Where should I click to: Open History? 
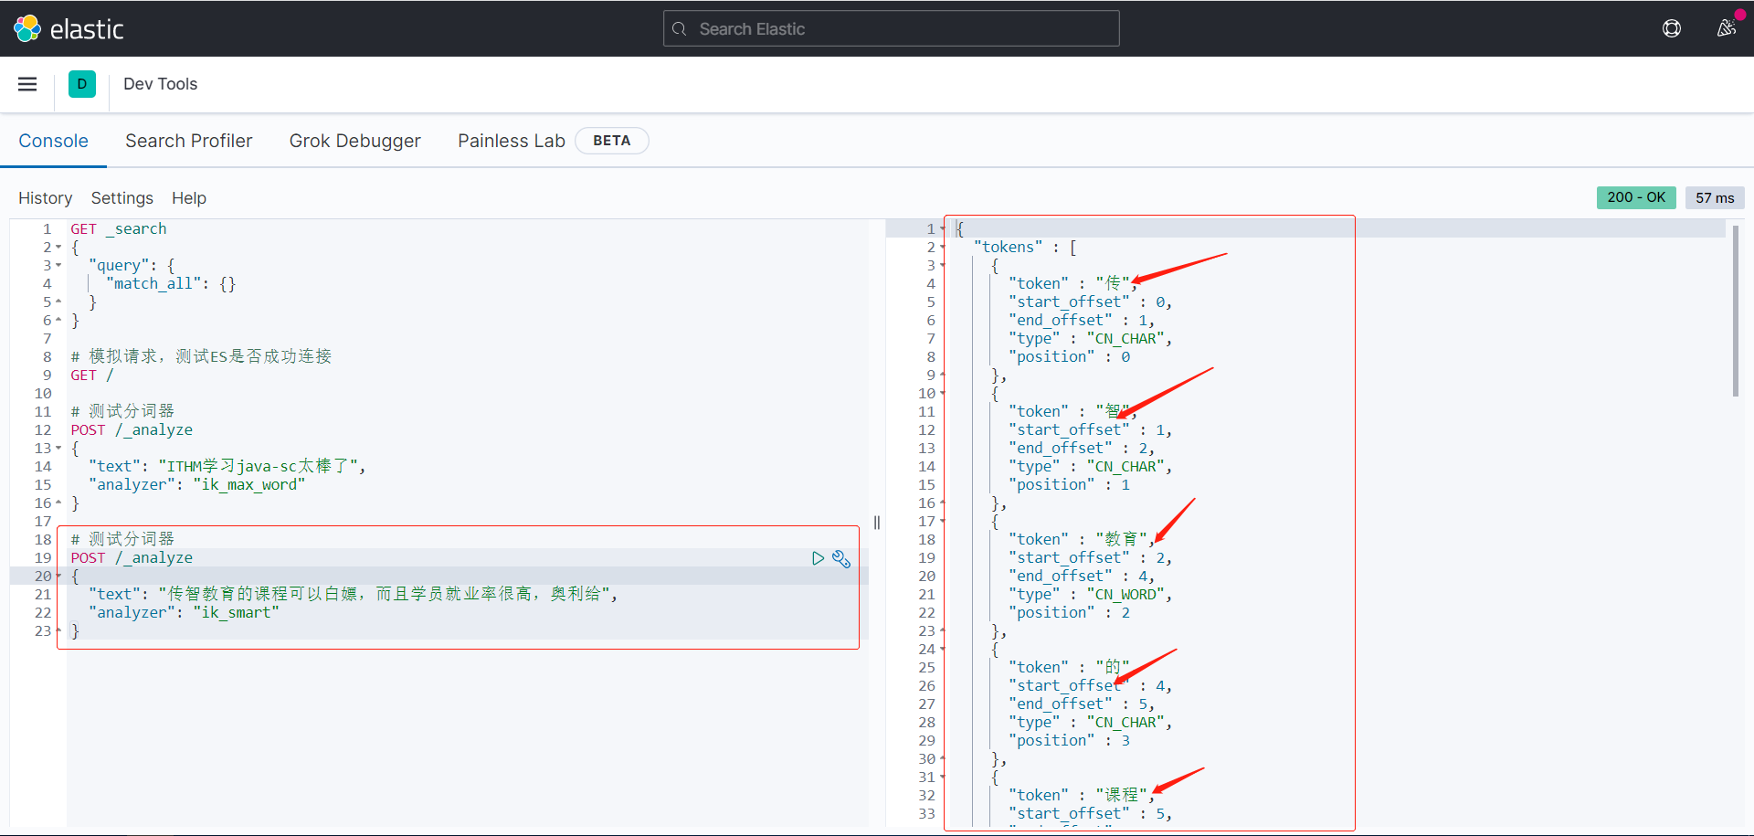(45, 198)
